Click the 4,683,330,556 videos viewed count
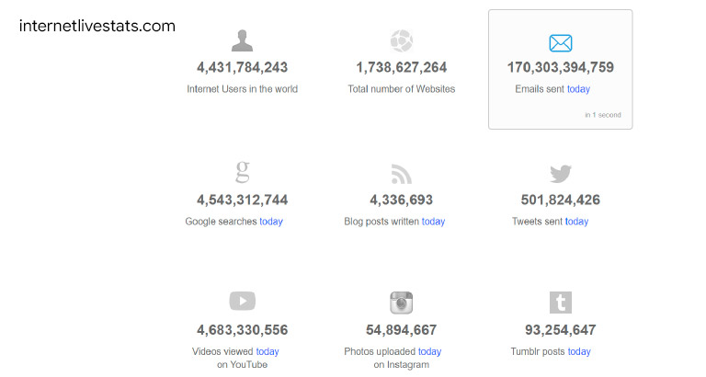Image resolution: width=706 pixels, height=377 pixels. (243, 330)
